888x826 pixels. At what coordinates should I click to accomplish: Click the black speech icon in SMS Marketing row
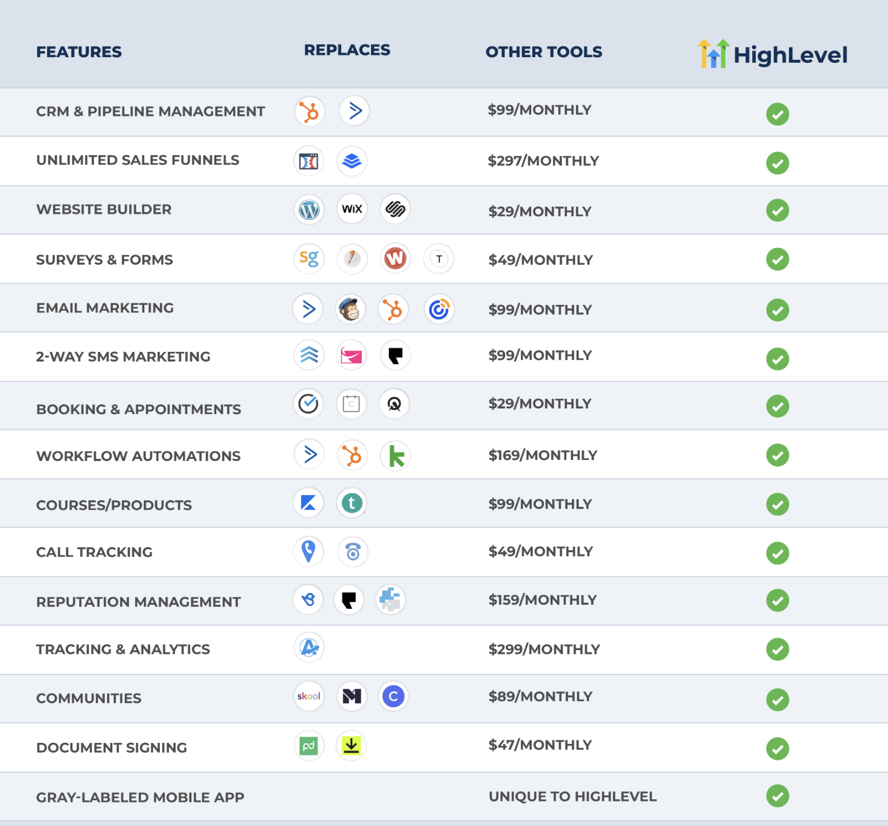395,355
